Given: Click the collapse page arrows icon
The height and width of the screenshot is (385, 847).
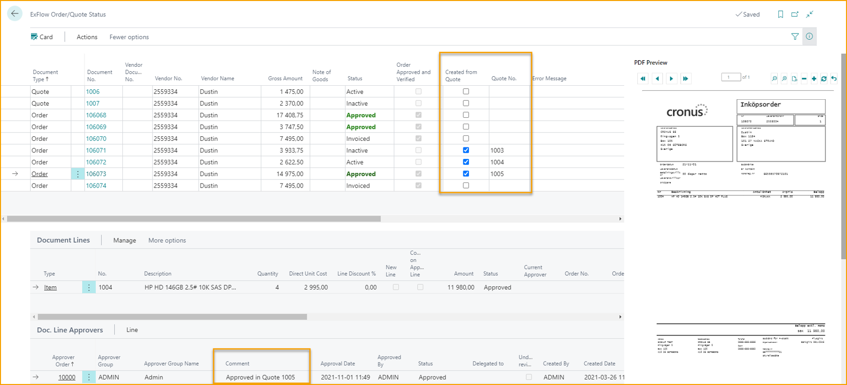Looking at the screenshot, I should (x=809, y=15).
